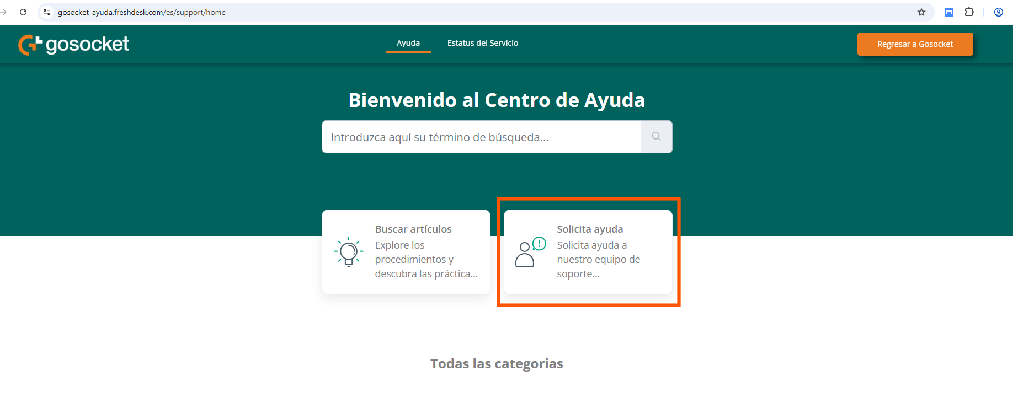Open the Buscar artículos card
Image resolution: width=1013 pixels, height=397 pixels.
point(406,252)
